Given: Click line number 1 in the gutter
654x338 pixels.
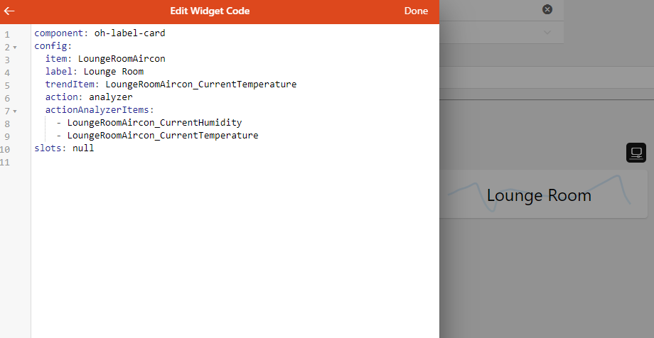Looking at the screenshot, I should point(7,34).
